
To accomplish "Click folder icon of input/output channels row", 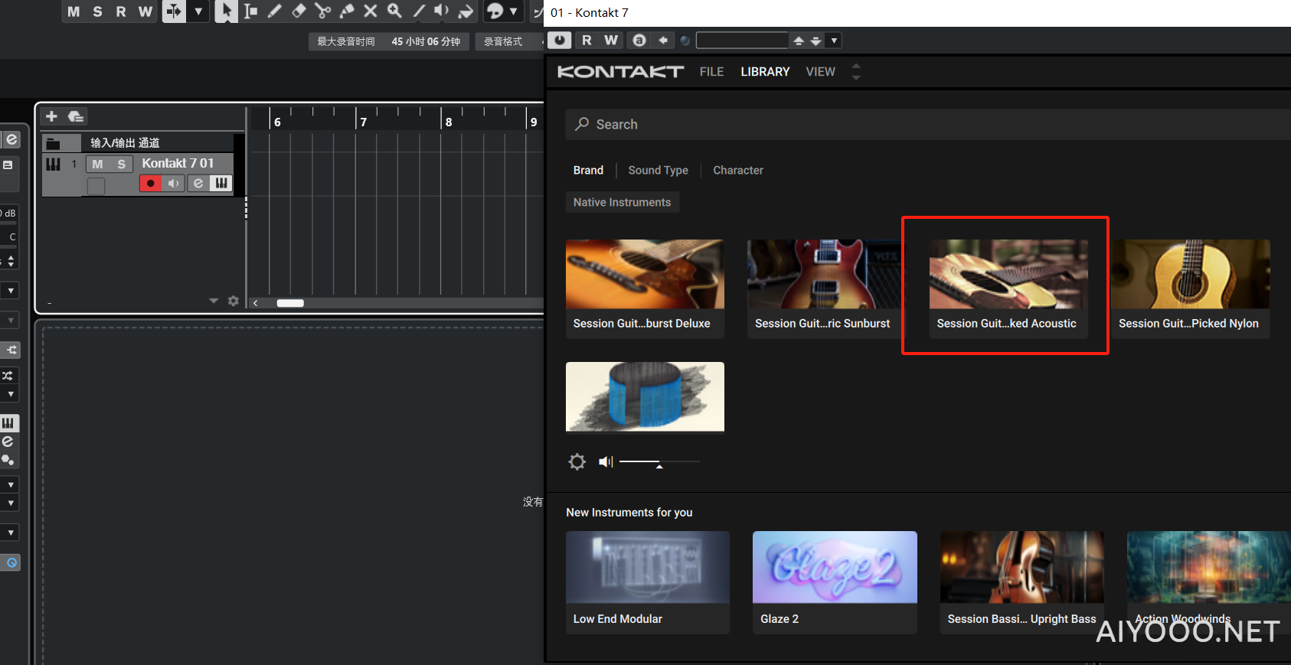I will pyautogui.click(x=53, y=143).
